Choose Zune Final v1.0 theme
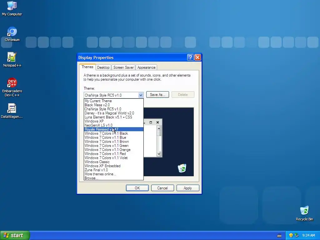The height and width of the screenshot is (240, 320). [114, 170]
